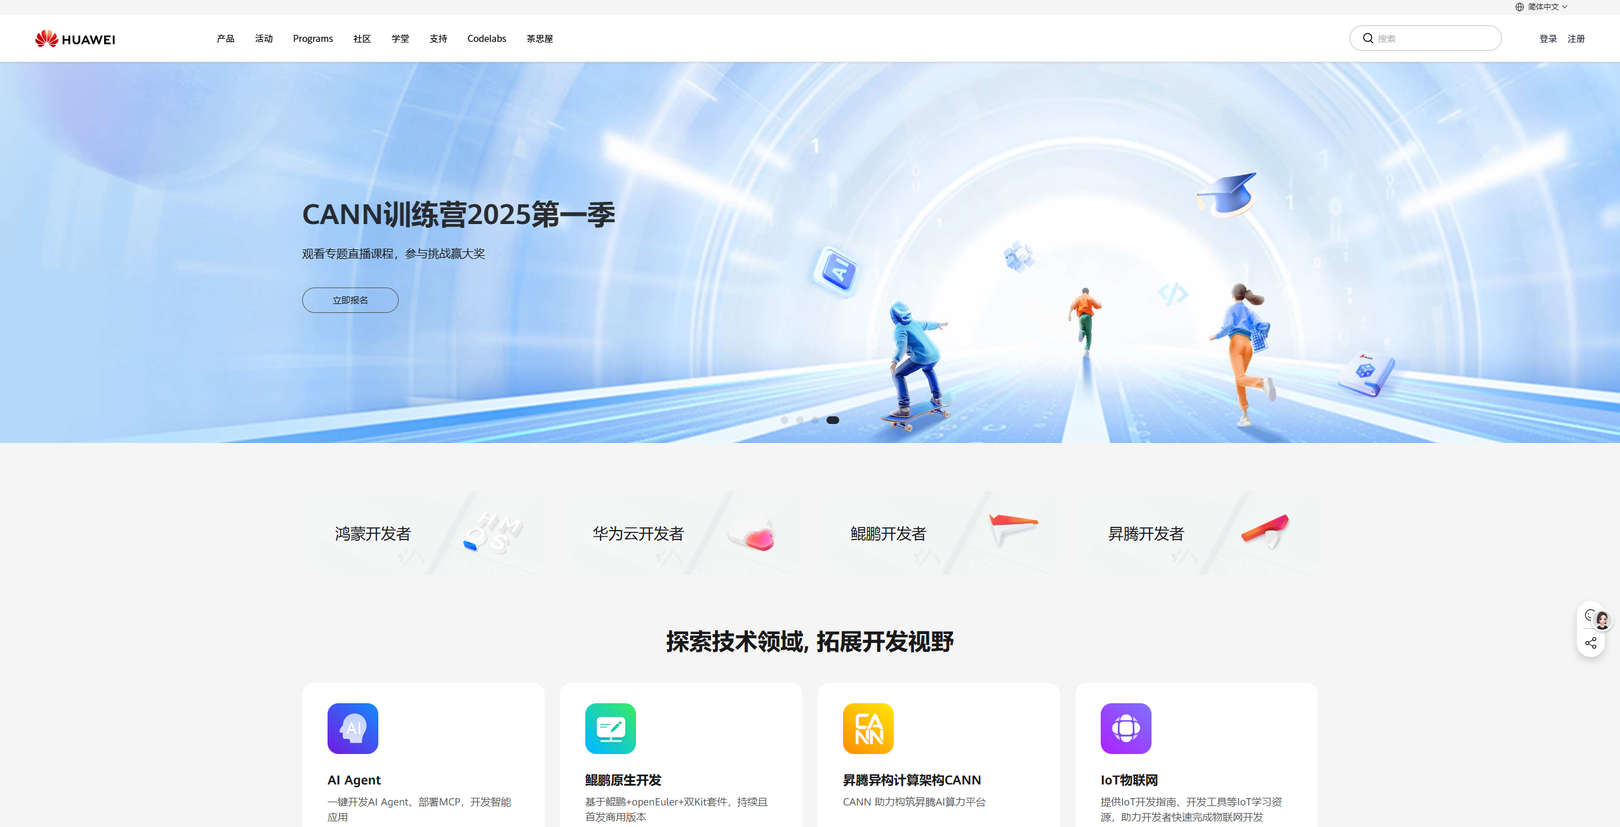Viewport: 1620px width, 827px height.
Task: Click the heading 探索技术领域, 拓展开发视野
Action: tap(810, 642)
